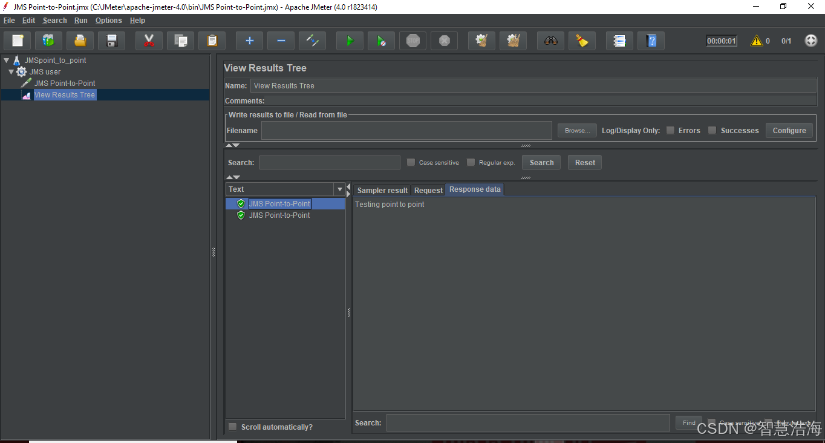This screenshot has height=443, width=825.
Task: Select View Results Tree in test plan
Action: coord(65,95)
